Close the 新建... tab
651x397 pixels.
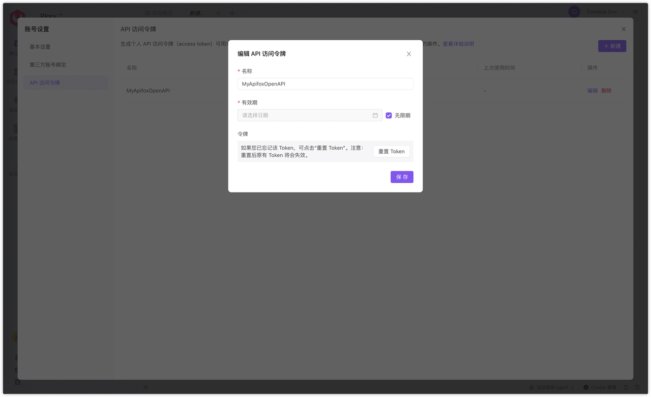[218, 13]
